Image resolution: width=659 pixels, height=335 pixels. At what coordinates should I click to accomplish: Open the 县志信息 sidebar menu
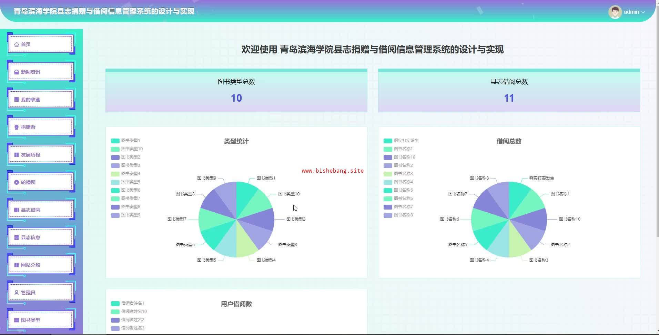pyautogui.click(x=41, y=237)
